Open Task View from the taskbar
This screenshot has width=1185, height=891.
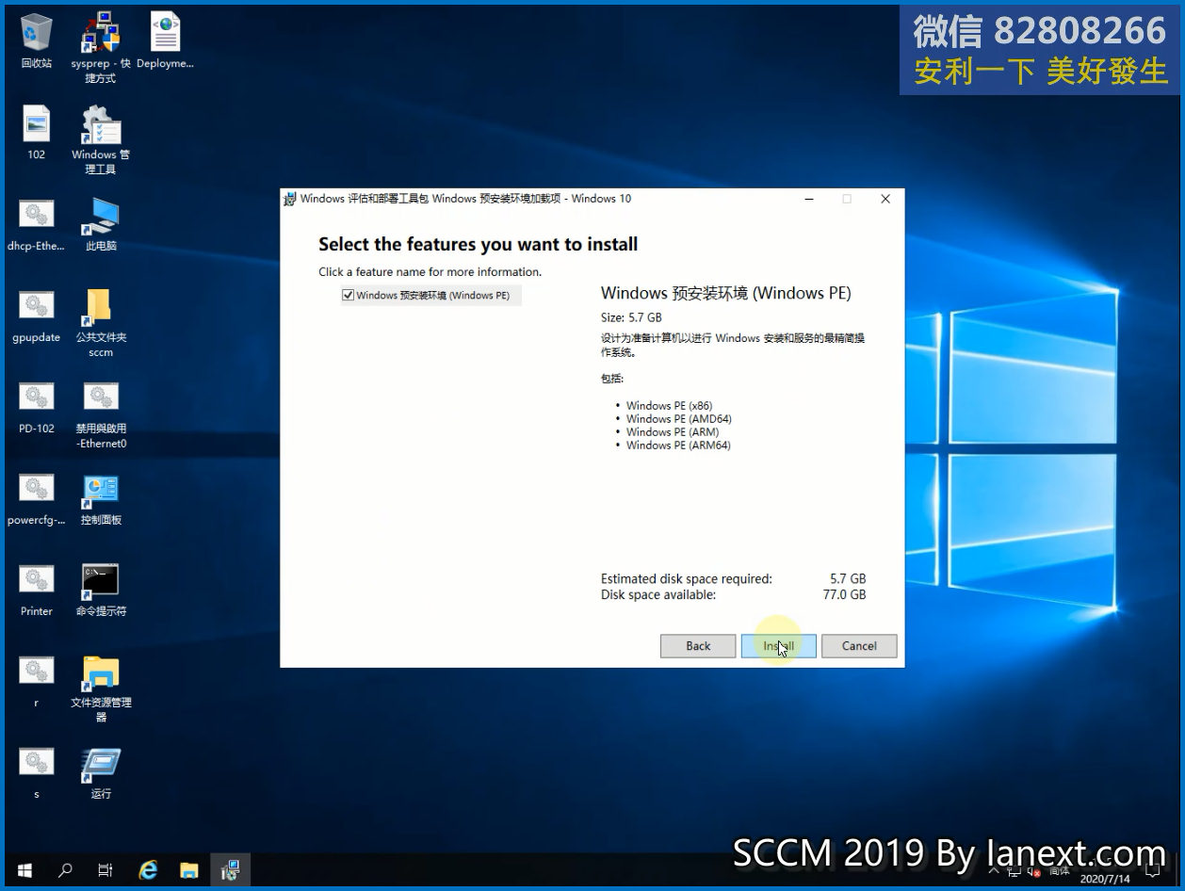[x=106, y=870]
